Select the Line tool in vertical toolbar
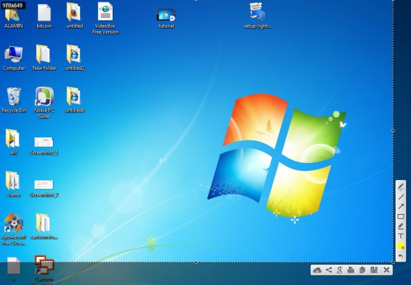 [400, 197]
